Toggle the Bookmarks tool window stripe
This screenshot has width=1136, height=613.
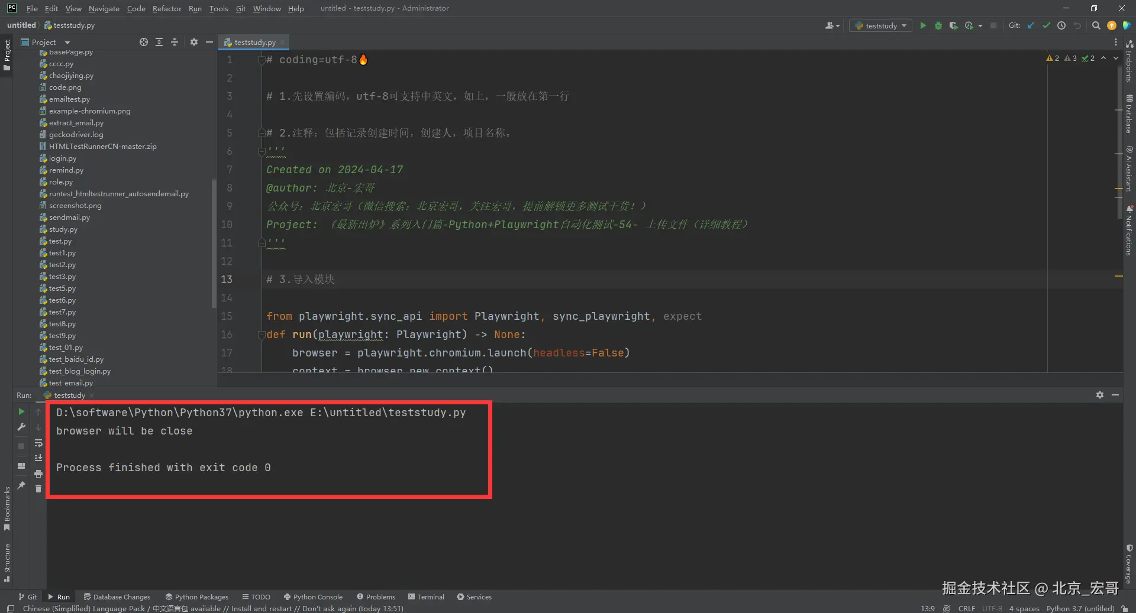click(7, 508)
